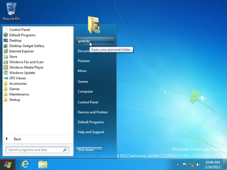
Task: Click the Shut down button
Action: coord(86,150)
